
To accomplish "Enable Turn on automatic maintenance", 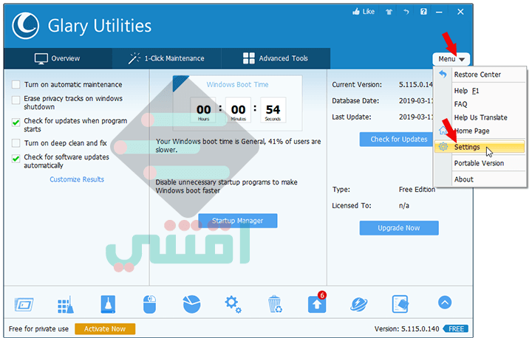I will [16, 84].
